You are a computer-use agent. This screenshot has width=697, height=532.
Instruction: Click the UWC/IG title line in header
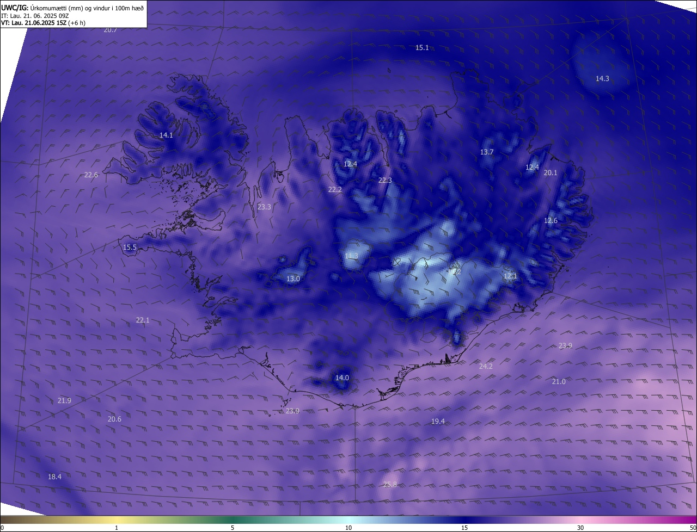point(72,8)
